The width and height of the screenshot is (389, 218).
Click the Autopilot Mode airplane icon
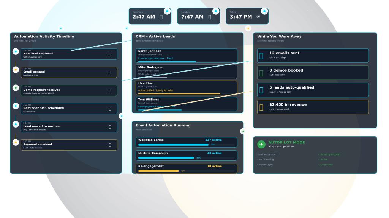[261, 144]
